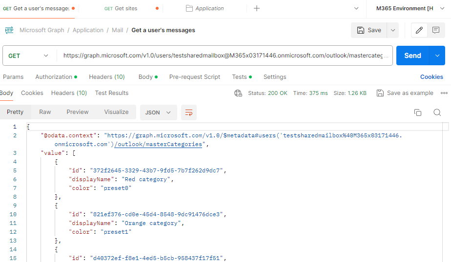Go to Microsoft Graph breadcrumb
This screenshot has width=451, height=262.
click(42, 30)
